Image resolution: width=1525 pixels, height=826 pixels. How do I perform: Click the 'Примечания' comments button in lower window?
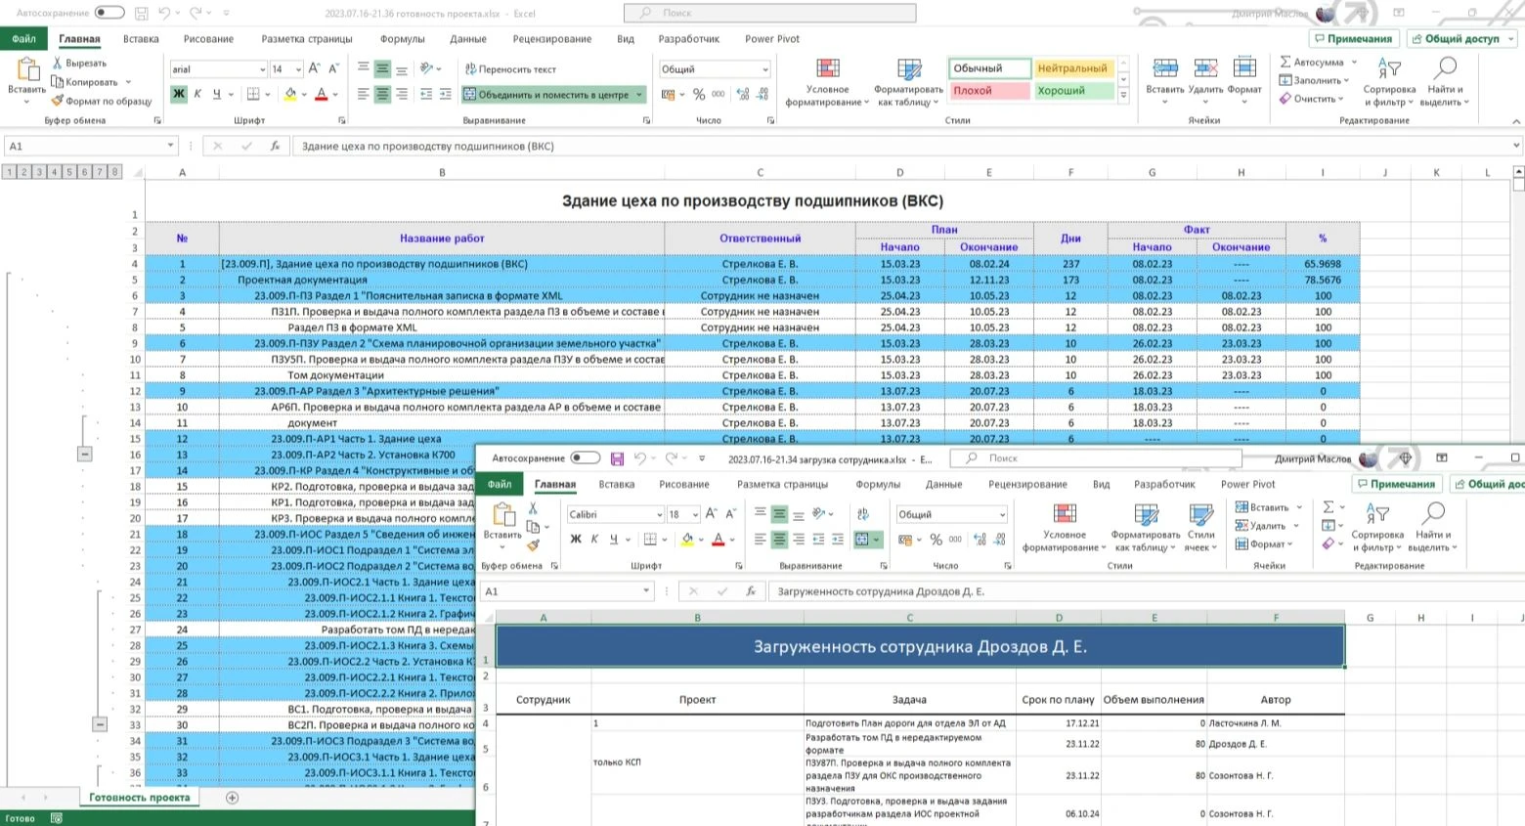pyautogui.click(x=1395, y=484)
